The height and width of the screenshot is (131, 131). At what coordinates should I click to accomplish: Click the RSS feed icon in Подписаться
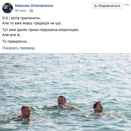point(95,6)
